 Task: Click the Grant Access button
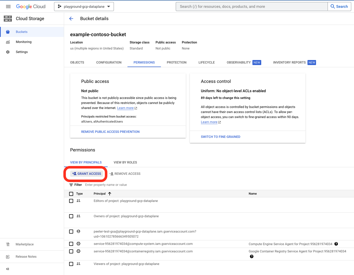tap(87, 174)
